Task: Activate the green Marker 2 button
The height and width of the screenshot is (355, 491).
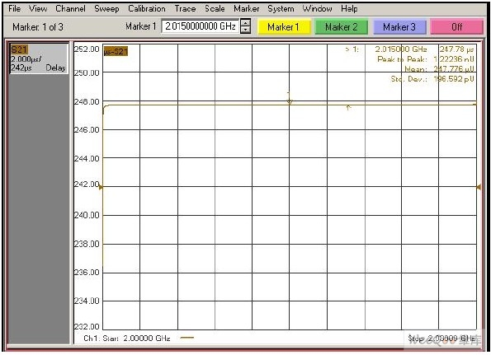Action: 342,27
